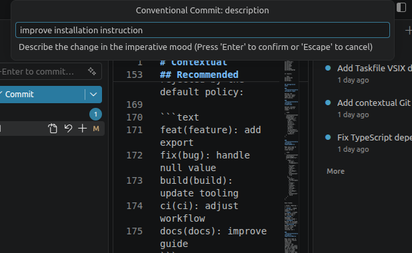Click the 'ci(ci): adjust' code line
The image size is (412, 253).
(x=199, y=206)
